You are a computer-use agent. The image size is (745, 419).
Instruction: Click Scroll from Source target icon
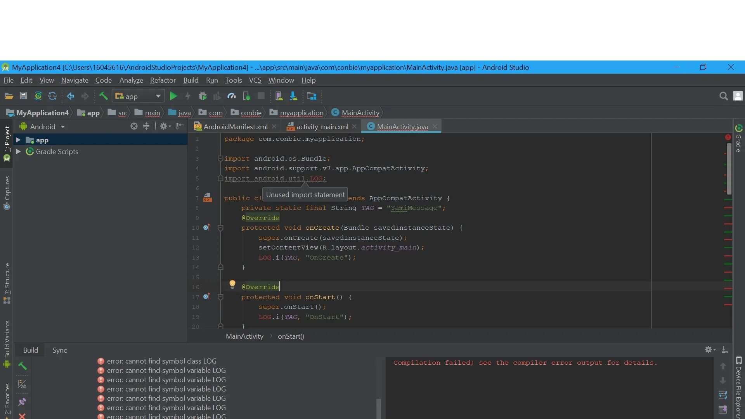click(134, 126)
